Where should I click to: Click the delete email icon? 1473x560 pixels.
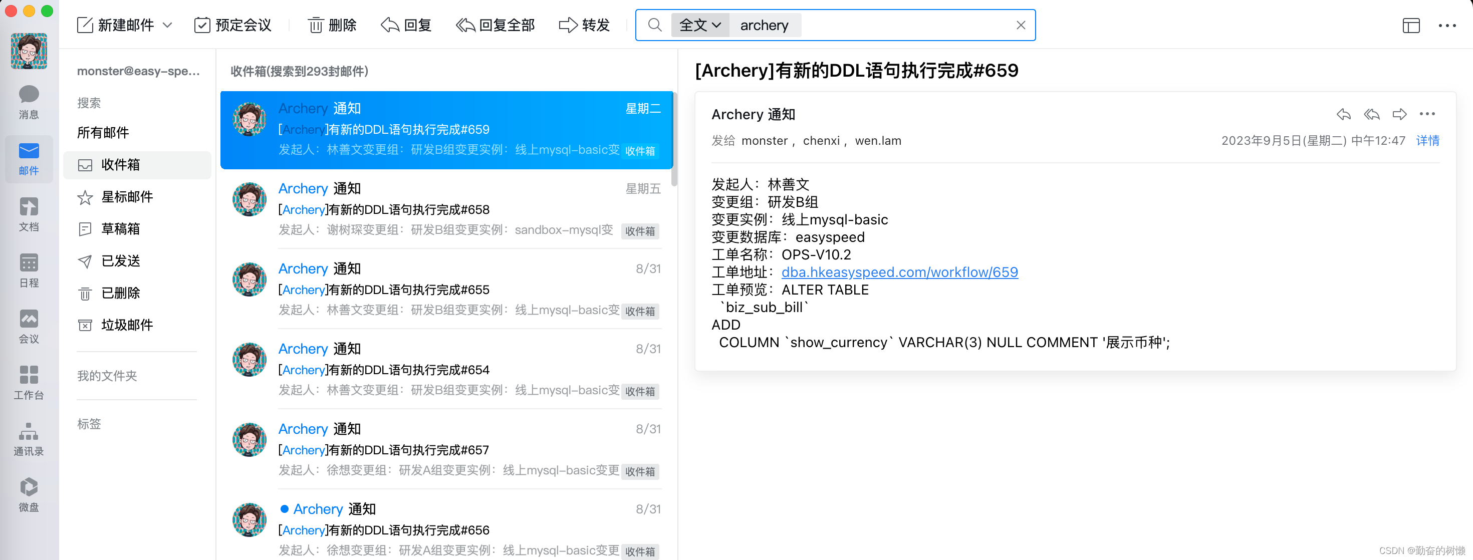pos(332,26)
